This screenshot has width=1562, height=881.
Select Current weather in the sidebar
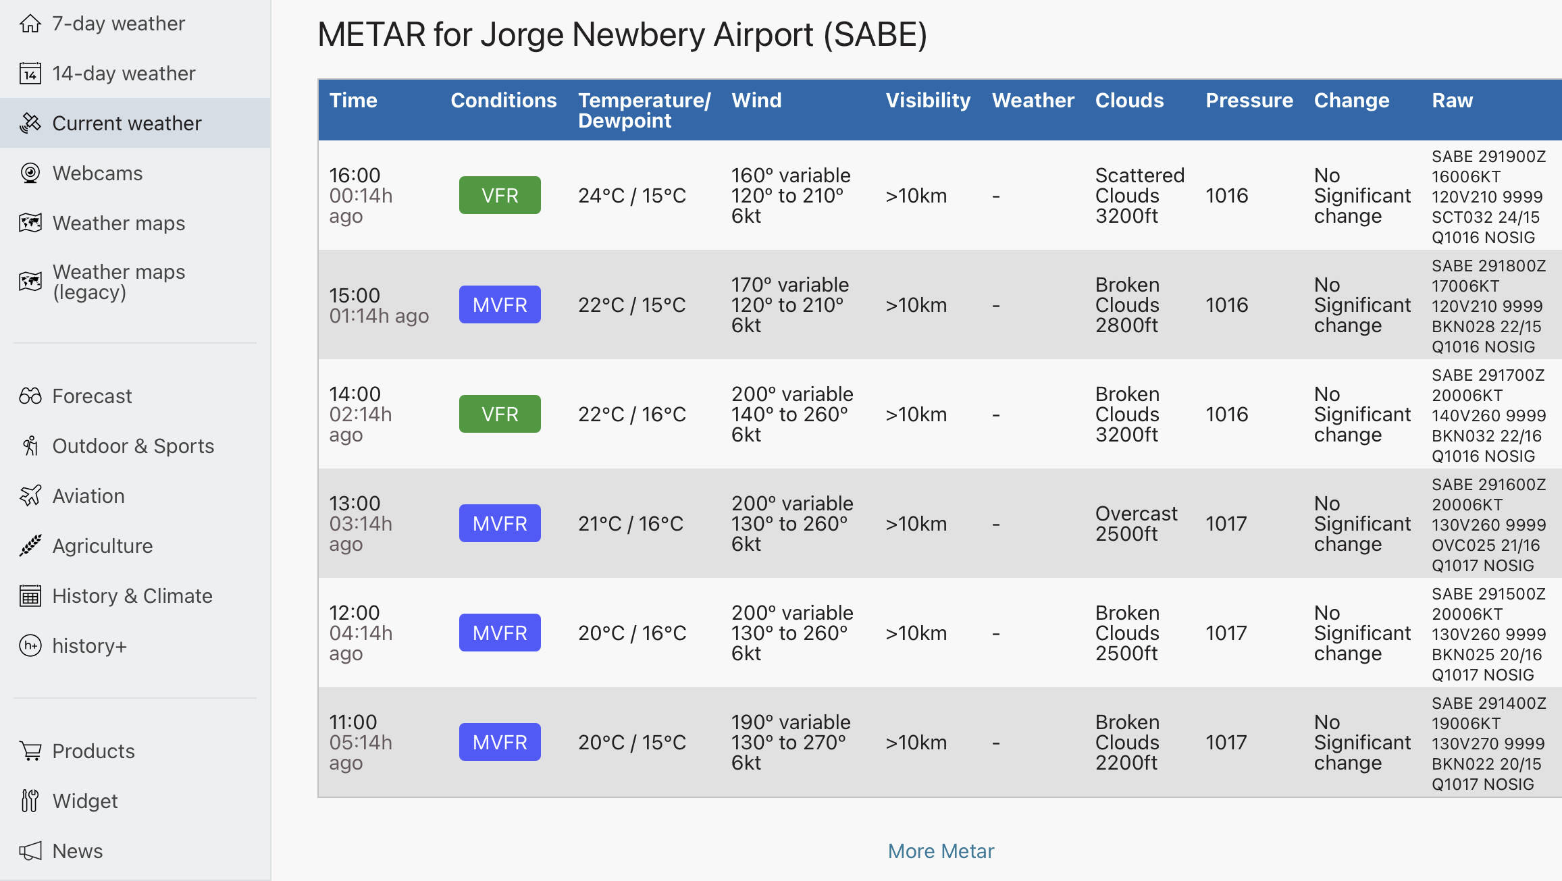coord(126,124)
